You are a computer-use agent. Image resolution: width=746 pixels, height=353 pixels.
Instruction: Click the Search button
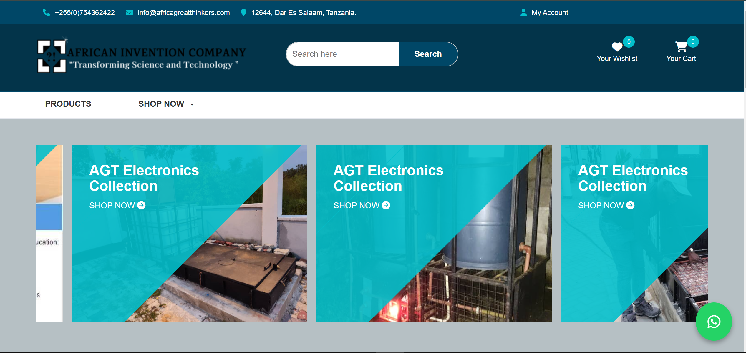tap(428, 54)
